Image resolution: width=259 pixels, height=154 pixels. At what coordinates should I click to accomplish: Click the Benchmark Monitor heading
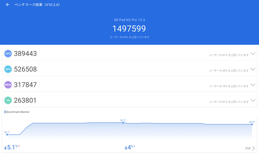pyautogui.click(x=18, y=112)
